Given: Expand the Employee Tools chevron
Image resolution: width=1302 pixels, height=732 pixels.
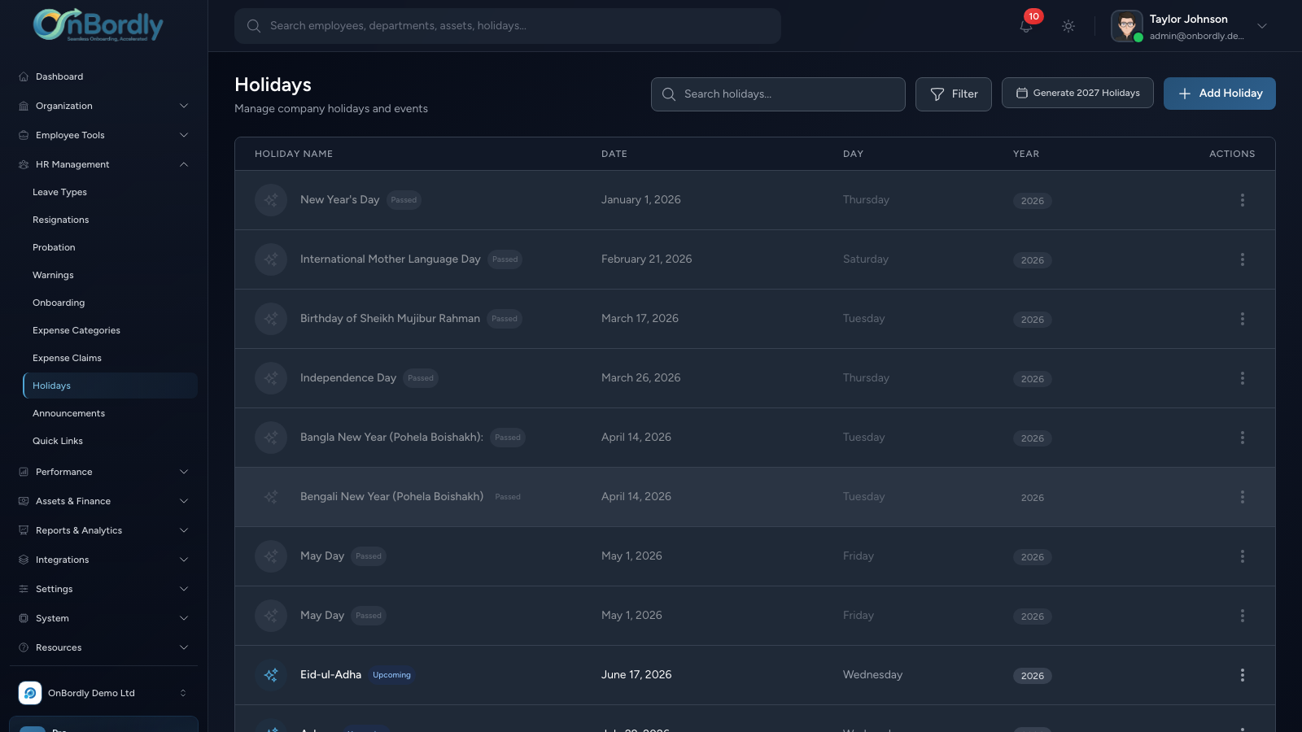Looking at the screenshot, I should [x=184, y=135].
